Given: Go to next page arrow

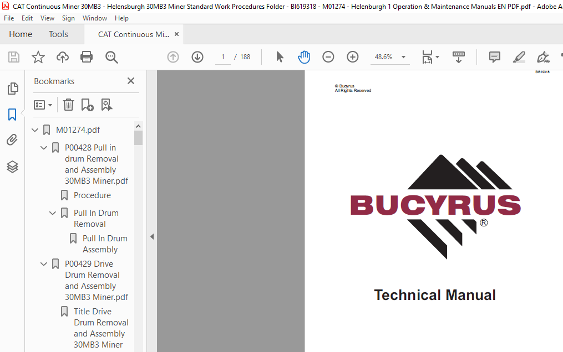Looking at the screenshot, I should tap(197, 57).
